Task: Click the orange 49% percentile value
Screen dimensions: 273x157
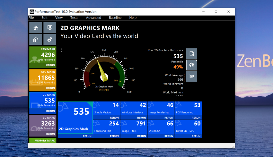Action: point(178,67)
